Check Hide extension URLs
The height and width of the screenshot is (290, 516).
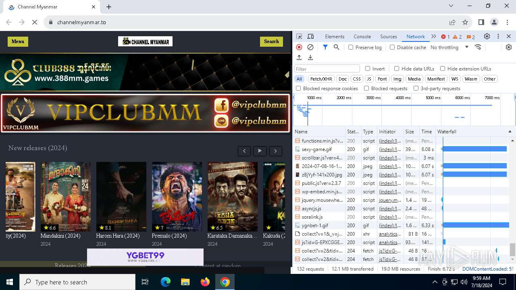coord(443,68)
